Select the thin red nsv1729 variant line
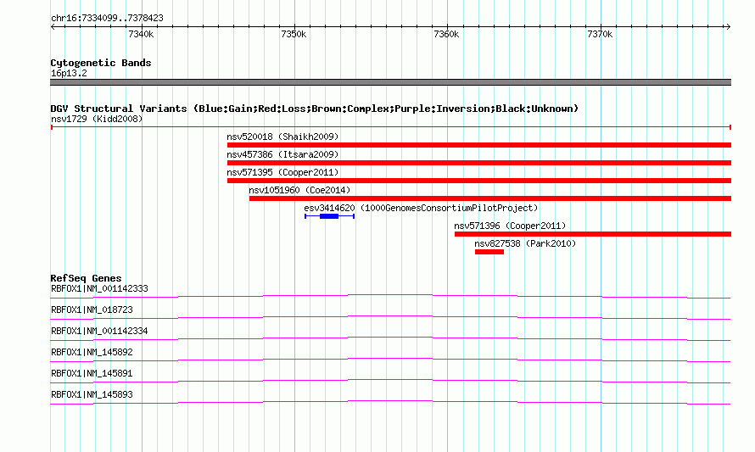Viewport: 755px width, 452px height. pyautogui.click(x=391, y=127)
